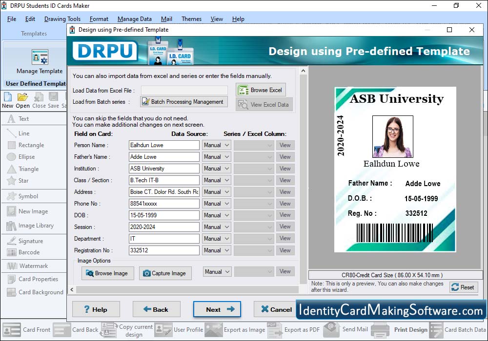This screenshot has width=488, height=341.
Task: Click Print Design
Action: click(400, 329)
